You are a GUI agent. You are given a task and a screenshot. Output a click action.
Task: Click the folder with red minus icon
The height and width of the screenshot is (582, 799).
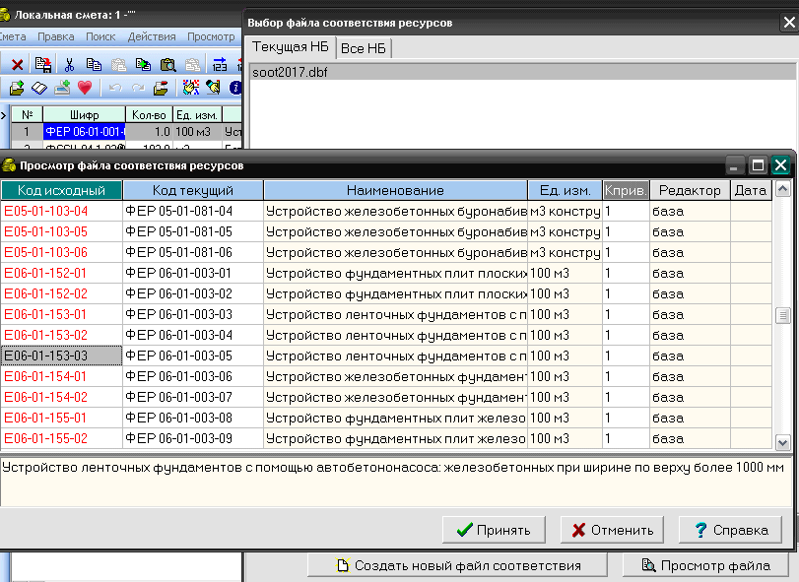click(x=161, y=88)
